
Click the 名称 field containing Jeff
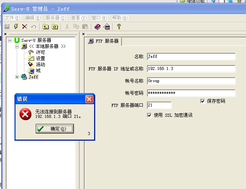pos(191,57)
